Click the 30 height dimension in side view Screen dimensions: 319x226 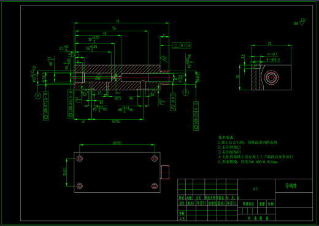pos(237,77)
